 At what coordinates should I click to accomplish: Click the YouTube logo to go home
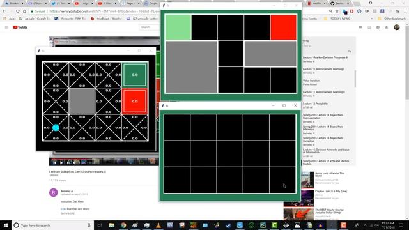20,27
